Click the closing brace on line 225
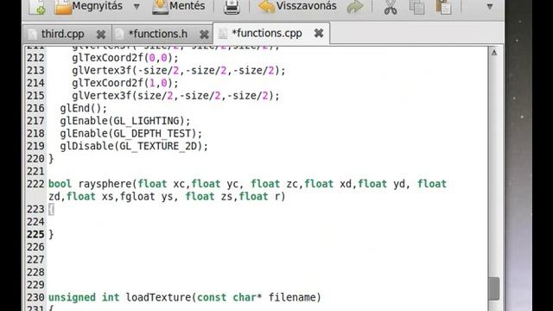 (51, 234)
